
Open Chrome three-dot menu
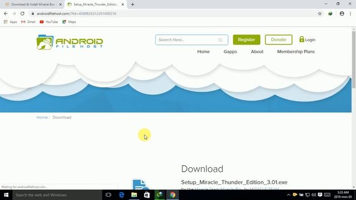click(x=350, y=13)
